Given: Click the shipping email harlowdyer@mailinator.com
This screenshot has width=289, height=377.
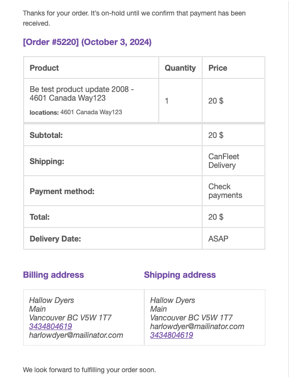Looking at the screenshot, I should tap(197, 326).
